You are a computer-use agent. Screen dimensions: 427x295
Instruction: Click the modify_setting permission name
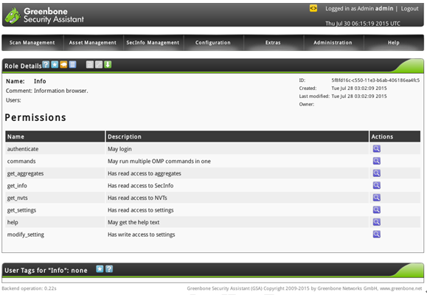(x=26, y=235)
